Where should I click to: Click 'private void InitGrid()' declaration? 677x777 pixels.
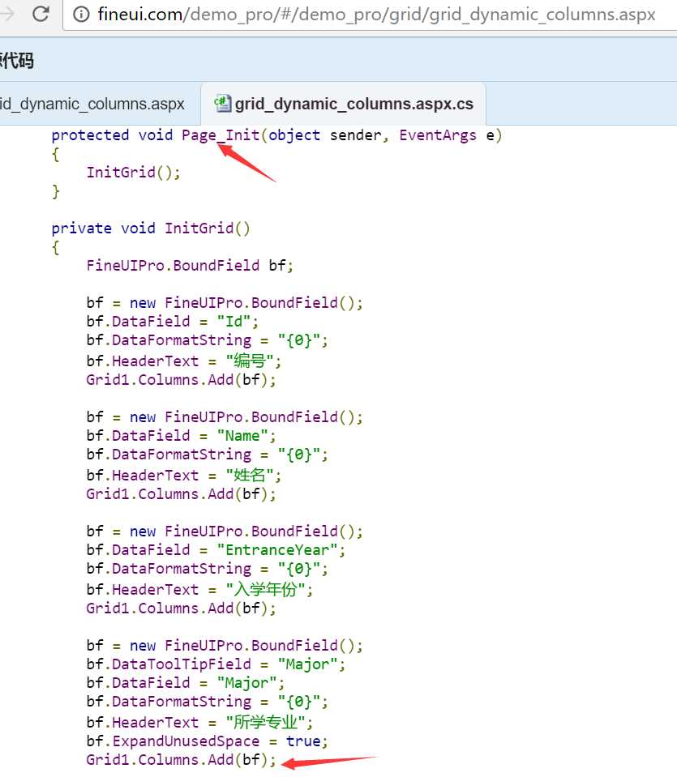pos(151,228)
